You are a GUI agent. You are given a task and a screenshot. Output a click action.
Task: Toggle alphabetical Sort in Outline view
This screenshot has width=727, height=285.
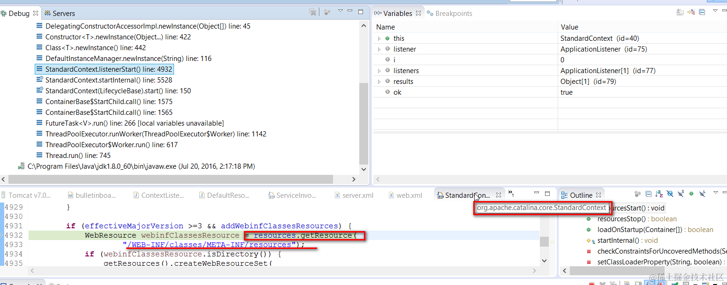pos(659,194)
